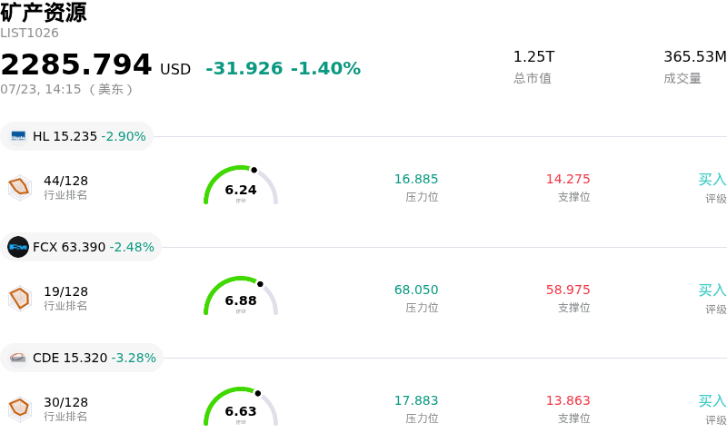Click the FCX 6.88 score gauge
Viewport: 727px width, 443px height.
pos(241,295)
